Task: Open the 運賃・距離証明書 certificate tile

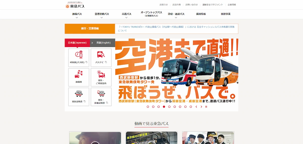Action: tap(101, 97)
